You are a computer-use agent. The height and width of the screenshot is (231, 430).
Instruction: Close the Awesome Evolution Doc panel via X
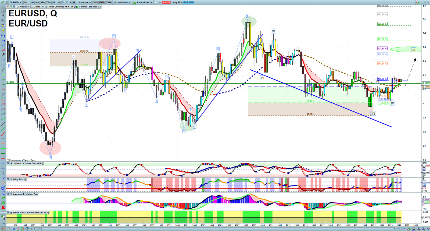tap(8, 194)
